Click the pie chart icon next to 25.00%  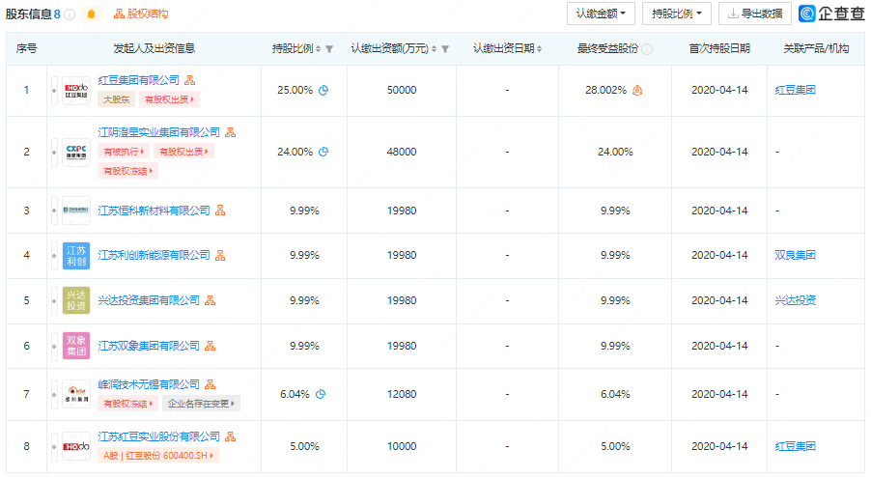(x=324, y=91)
